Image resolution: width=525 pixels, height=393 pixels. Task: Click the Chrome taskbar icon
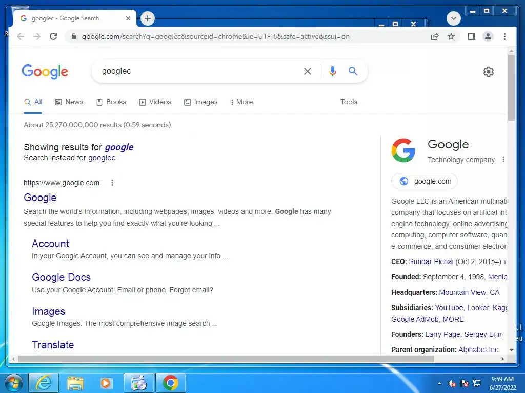pos(170,383)
